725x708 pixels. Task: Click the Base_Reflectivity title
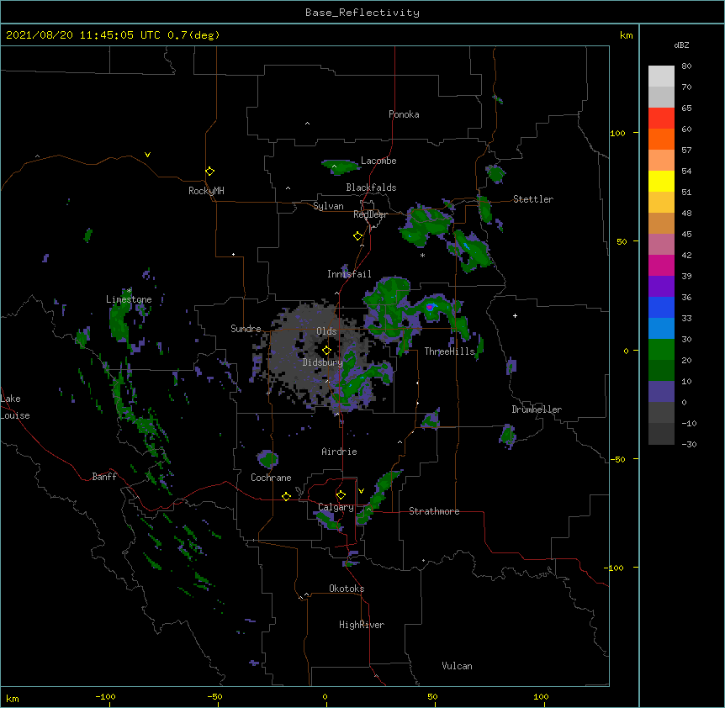click(x=362, y=13)
